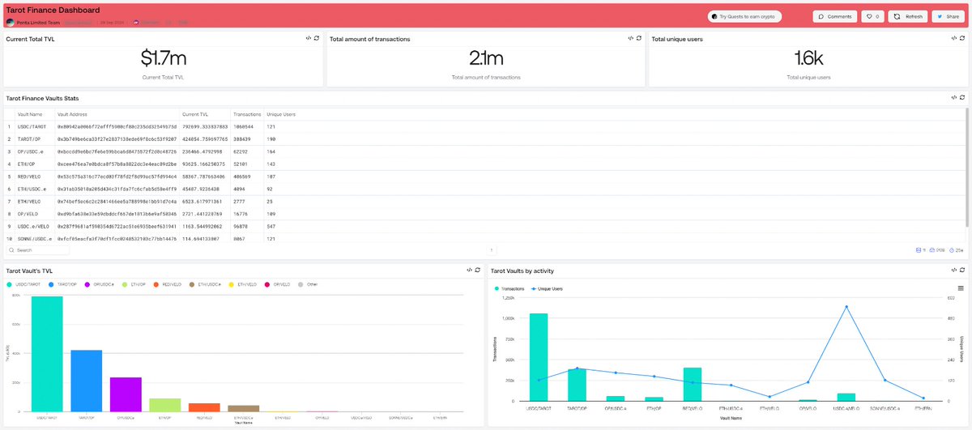Viewport: 972px width, 430px height.
Task: Toggle TAROT/OP series in TVL legend
Action: [62, 284]
